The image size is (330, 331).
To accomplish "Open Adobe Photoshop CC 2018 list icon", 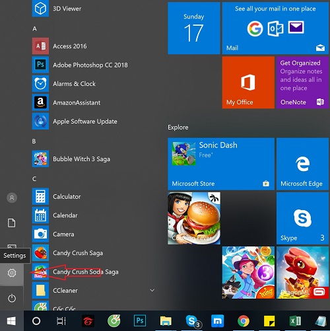I will 40,65.
